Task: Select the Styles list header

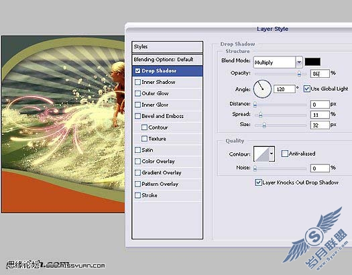Action: (x=167, y=47)
